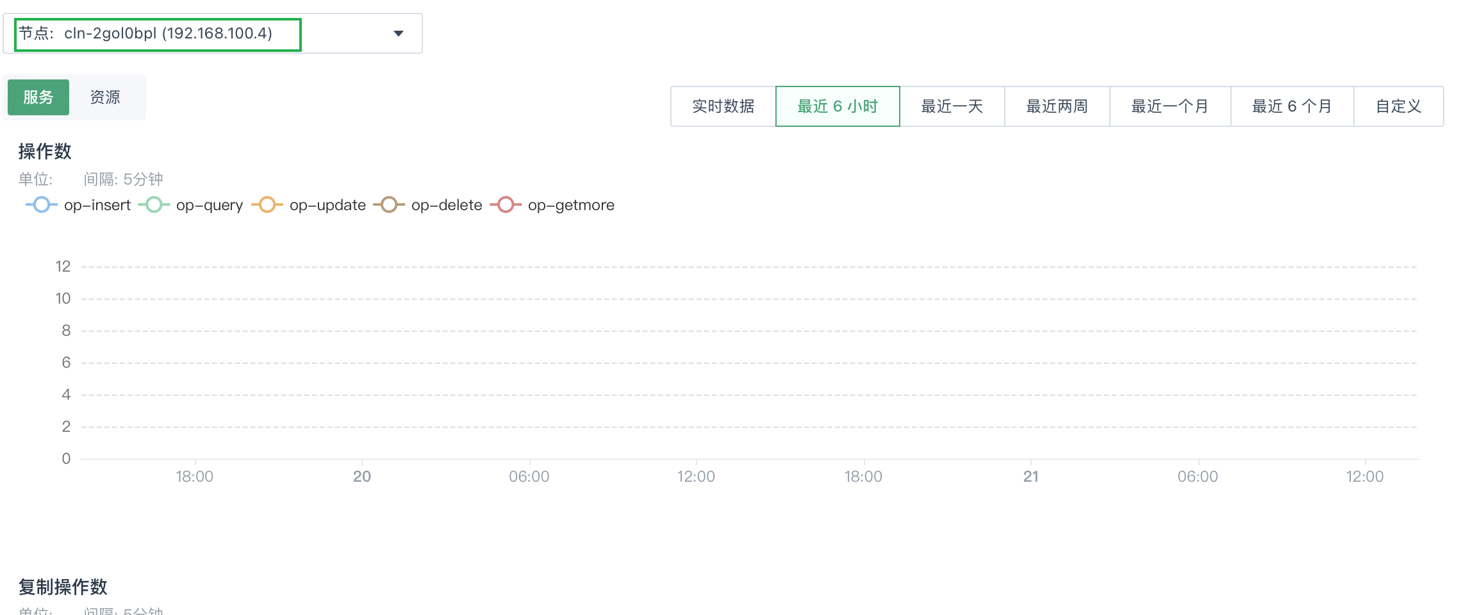Image resolution: width=1470 pixels, height=615 pixels.
Task: Select 最近两周 time range
Action: [1057, 106]
